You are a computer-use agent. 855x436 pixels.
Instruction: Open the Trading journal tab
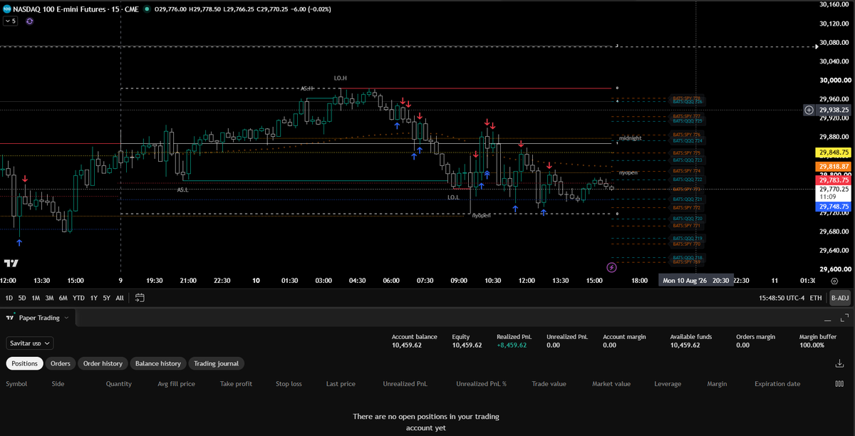[x=217, y=363]
